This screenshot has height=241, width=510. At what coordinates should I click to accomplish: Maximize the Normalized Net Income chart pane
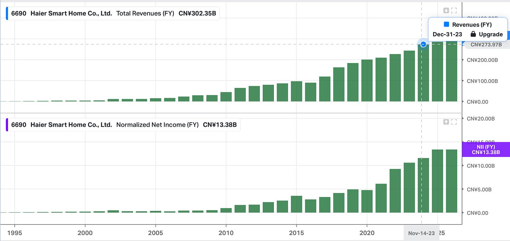454,122
